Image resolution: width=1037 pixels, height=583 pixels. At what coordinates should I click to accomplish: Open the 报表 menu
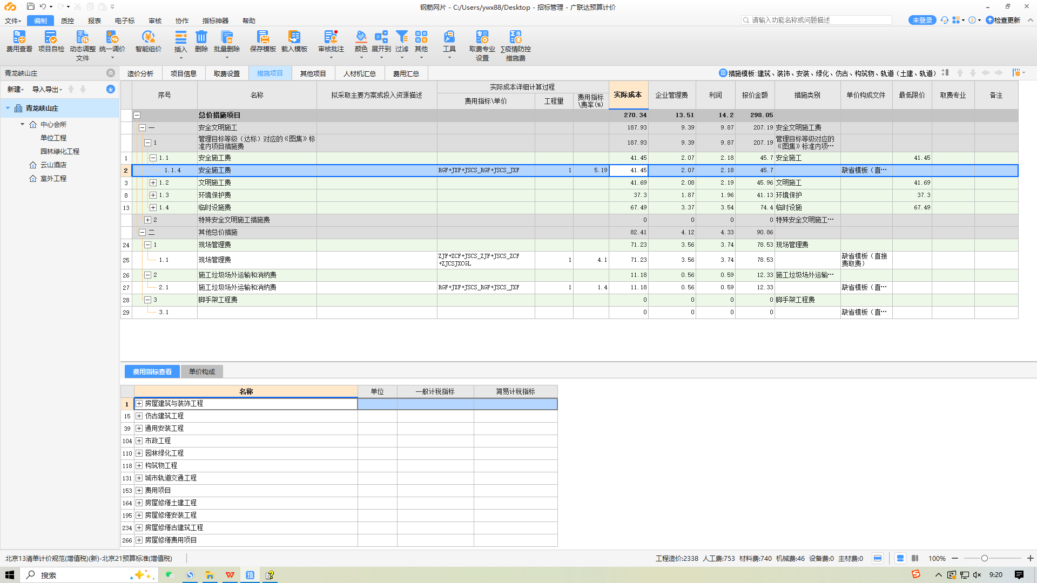[95, 21]
